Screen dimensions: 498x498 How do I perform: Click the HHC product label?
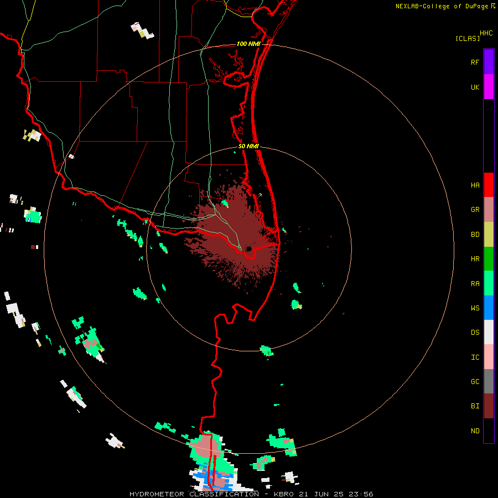(x=486, y=33)
